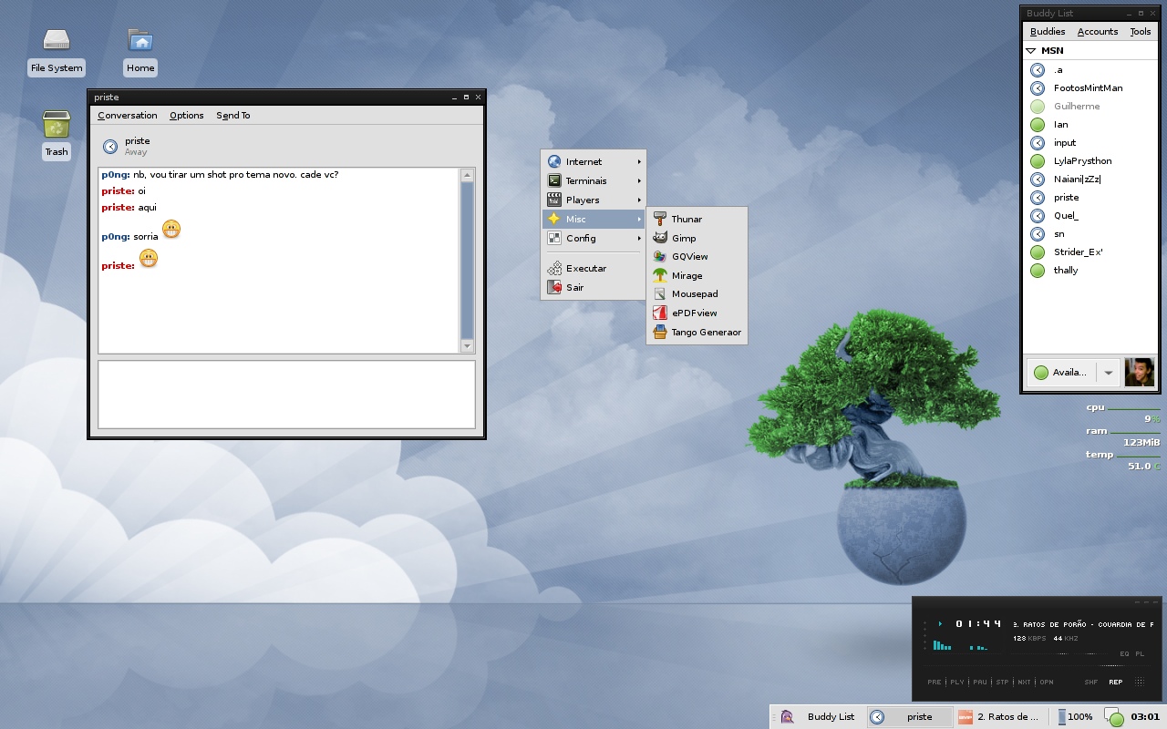This screenshot has height=729, width=1167.
Task: Click the green icon beside thally
Action: point(1038,271)
